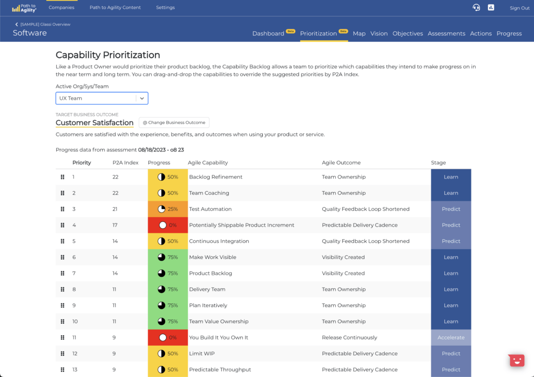The width and height of the screenshot is (534, 377).
Task: Click the Agile Capability column header
Action: 208,162
